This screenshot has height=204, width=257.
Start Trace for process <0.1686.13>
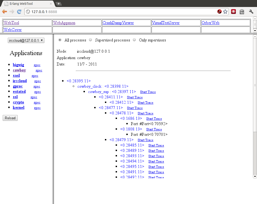pyautogui.click(x=154, y=119)
